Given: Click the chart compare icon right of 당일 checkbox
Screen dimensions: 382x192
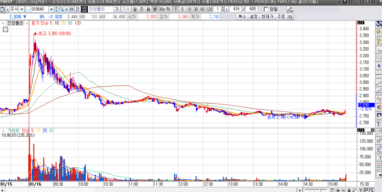Looking at the screenshot, I should tap(290, 9).
